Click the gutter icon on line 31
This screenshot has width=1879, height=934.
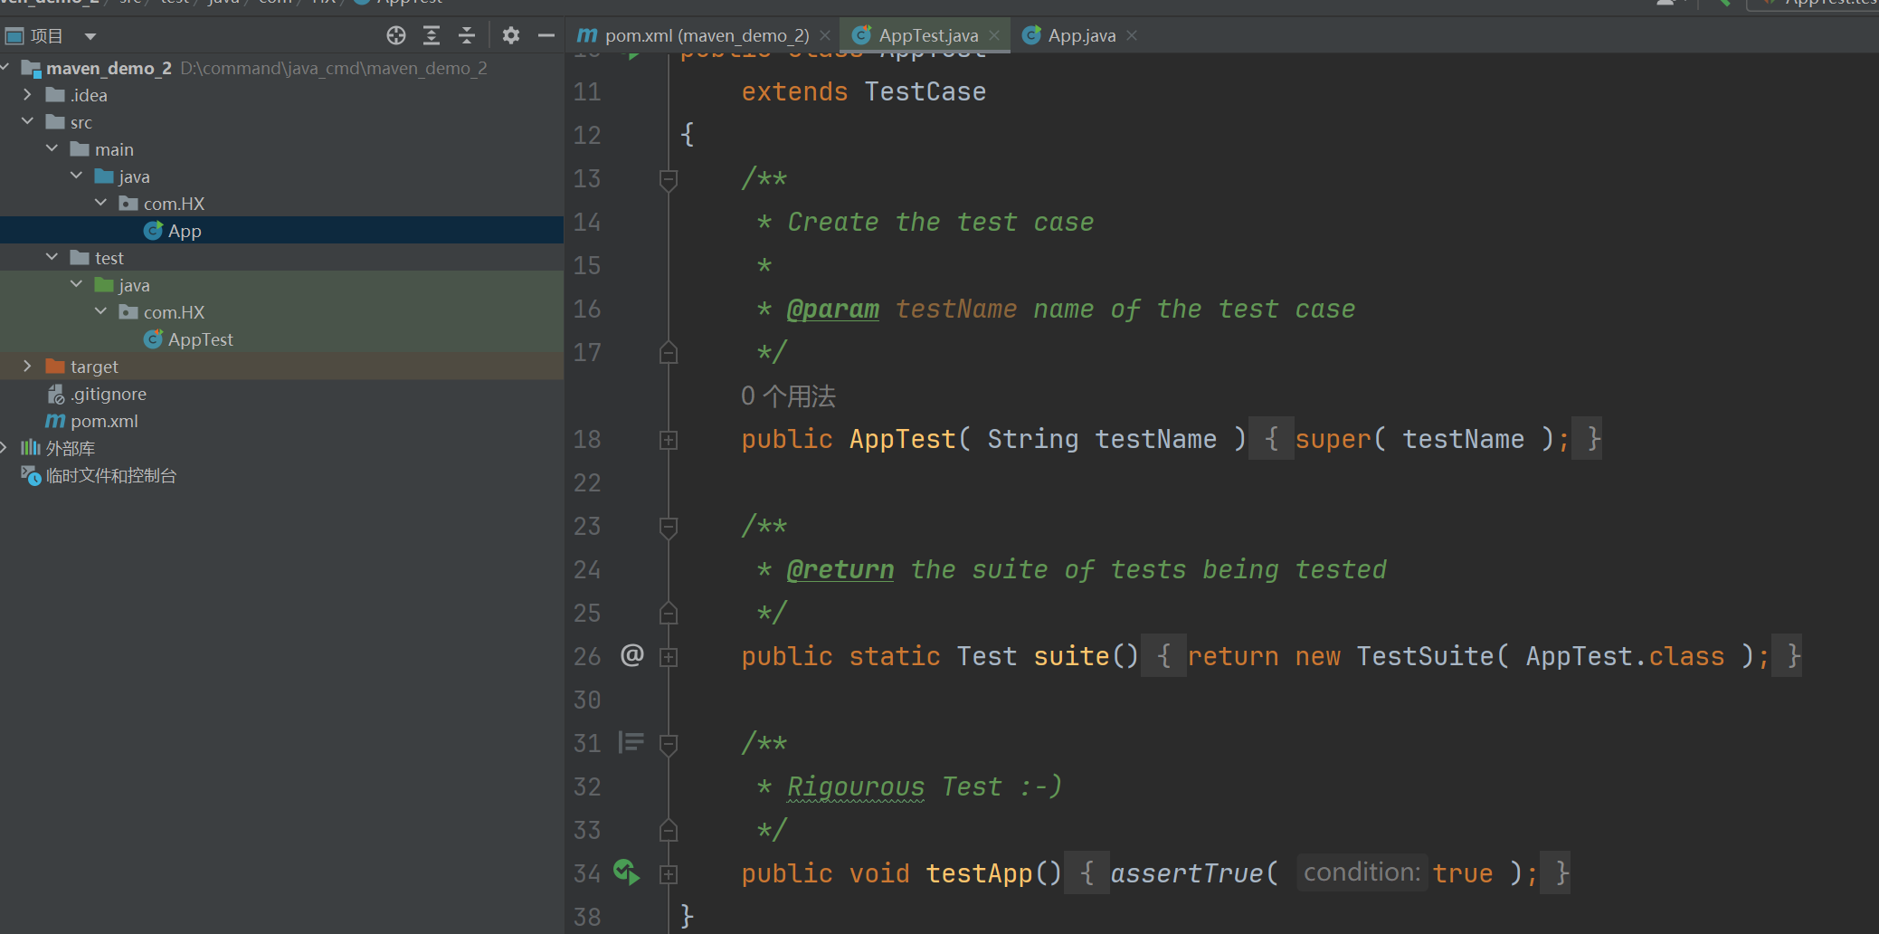[631, 743]
